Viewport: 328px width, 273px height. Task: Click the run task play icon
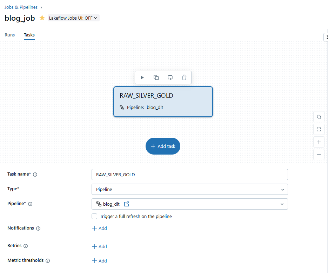pyautogui.click(x=142, y=77)
